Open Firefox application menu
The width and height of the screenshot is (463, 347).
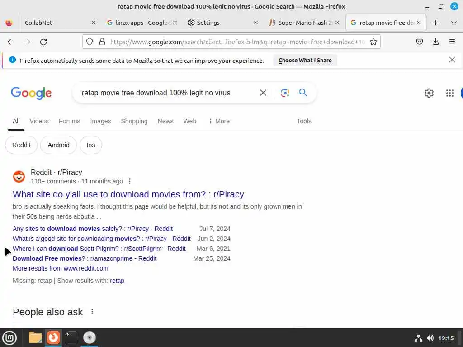point(452,42)
